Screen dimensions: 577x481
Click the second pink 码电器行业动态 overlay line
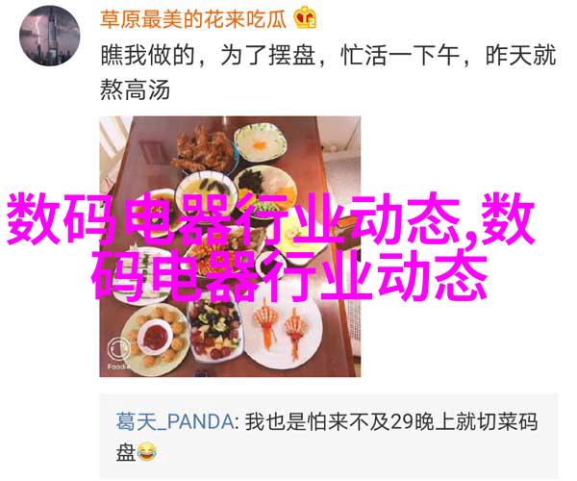(x=289, y=275)
